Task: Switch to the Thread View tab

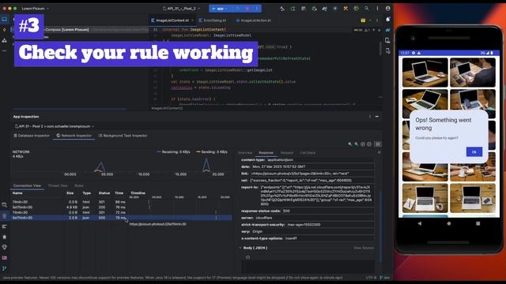Action: pyautogui.click(x=58, y=186)
